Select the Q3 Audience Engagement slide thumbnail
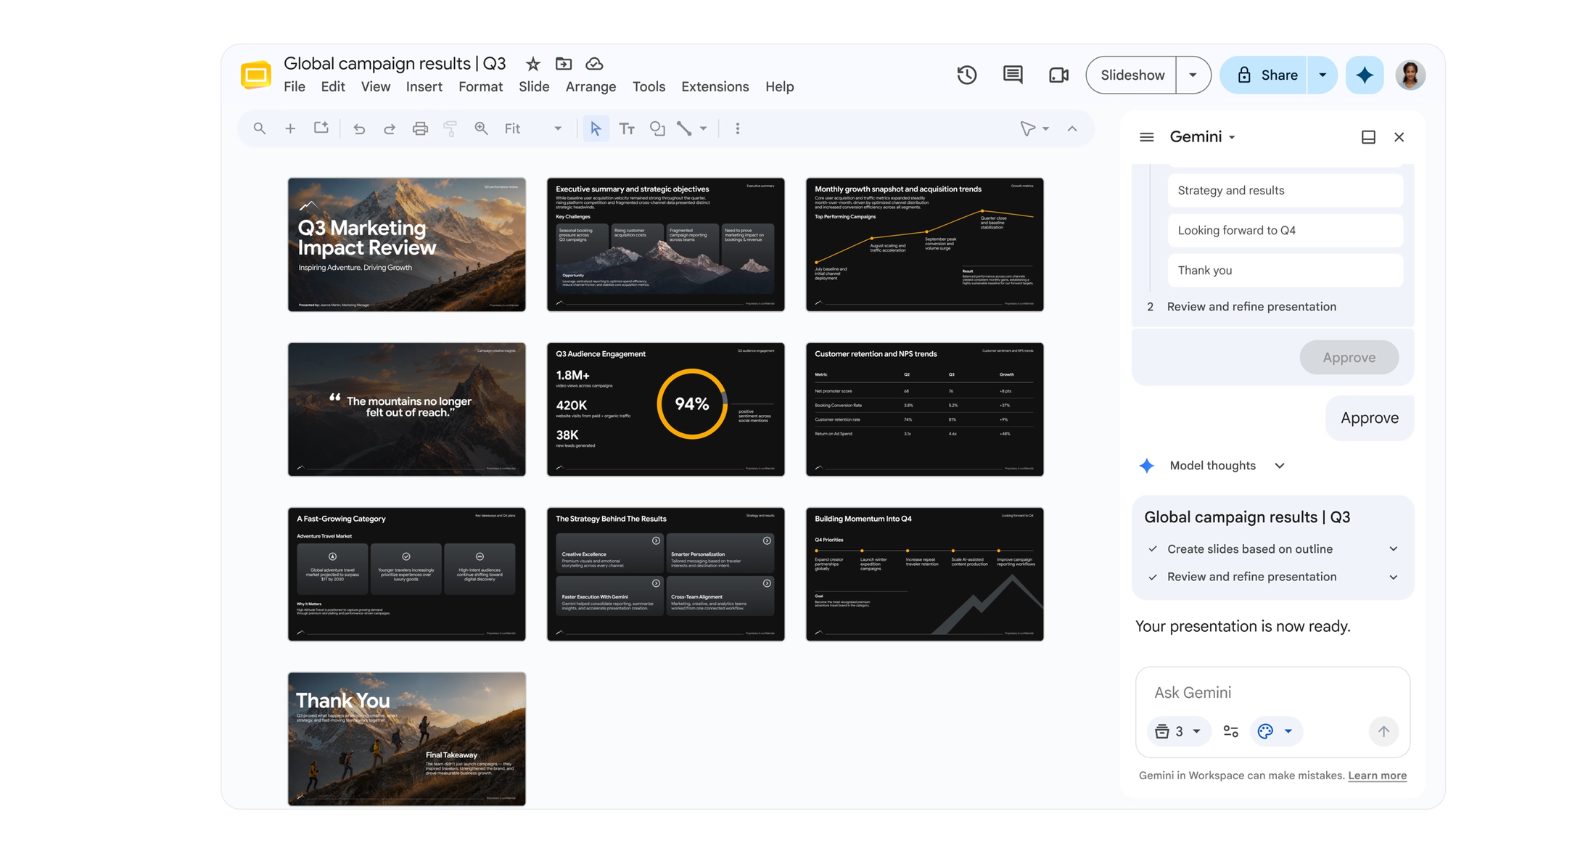Screen dimensions: 1596x843 [665, 409]
